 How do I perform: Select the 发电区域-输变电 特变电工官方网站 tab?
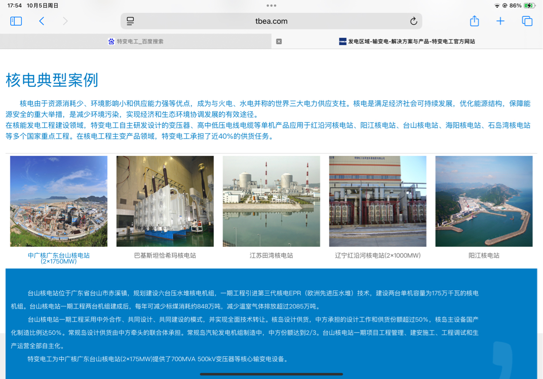tap(407, 41)
